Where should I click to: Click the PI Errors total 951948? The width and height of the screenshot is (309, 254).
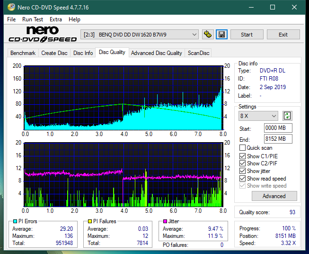(x=64, y=243)
